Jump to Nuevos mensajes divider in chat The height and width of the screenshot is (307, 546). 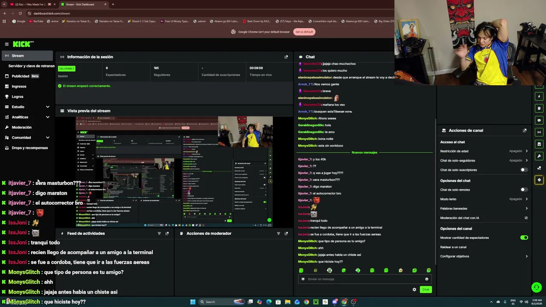364,152
